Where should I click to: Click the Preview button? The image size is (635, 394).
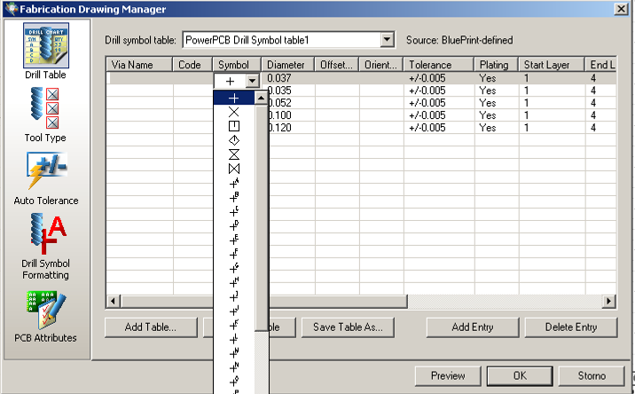tap(448, 376)
